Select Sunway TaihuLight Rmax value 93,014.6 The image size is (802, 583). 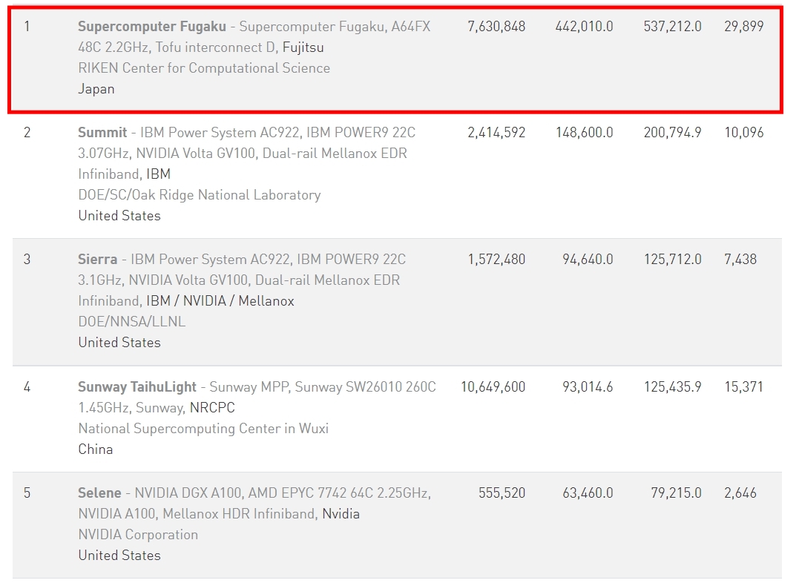588,387
